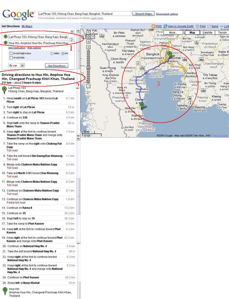Select the km radio button
Image resolution: width=229 pixels, height=299 pixels.
(63, 54)
